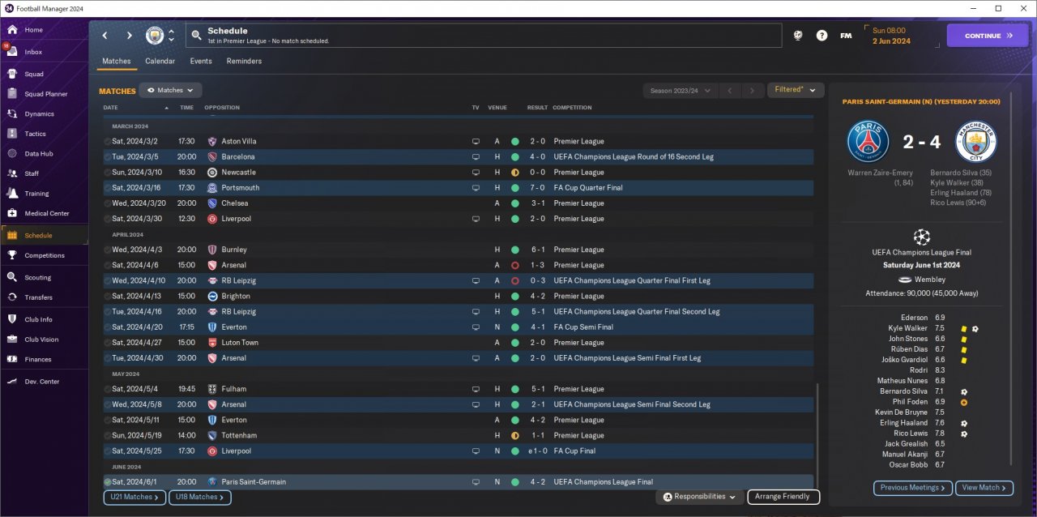The height and width of the screenshot is (517, 1037).
Task: Open the U18 Matches button
Action: coord(200,497)
